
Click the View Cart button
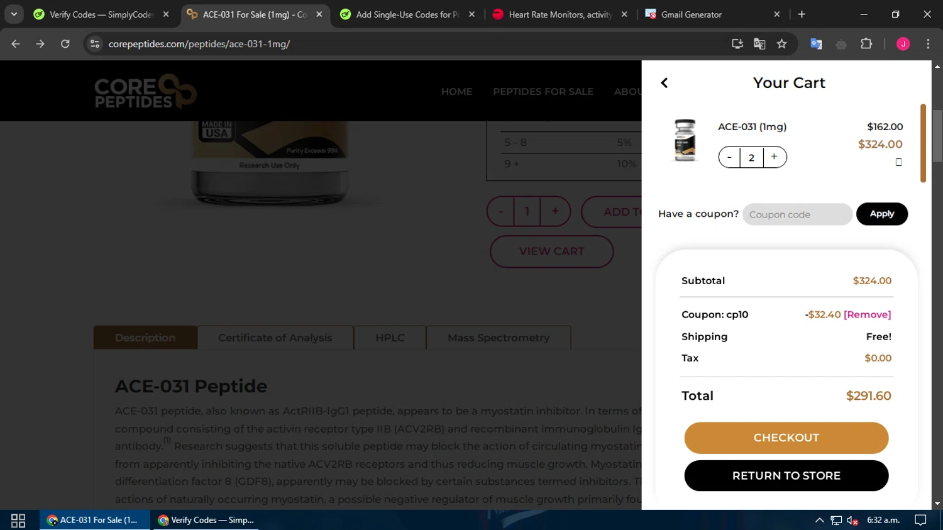point(551,251)
